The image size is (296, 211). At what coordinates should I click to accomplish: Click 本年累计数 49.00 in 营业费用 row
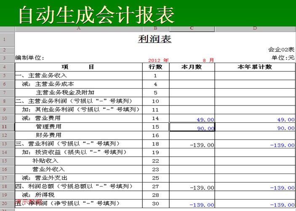coord(286,120)
